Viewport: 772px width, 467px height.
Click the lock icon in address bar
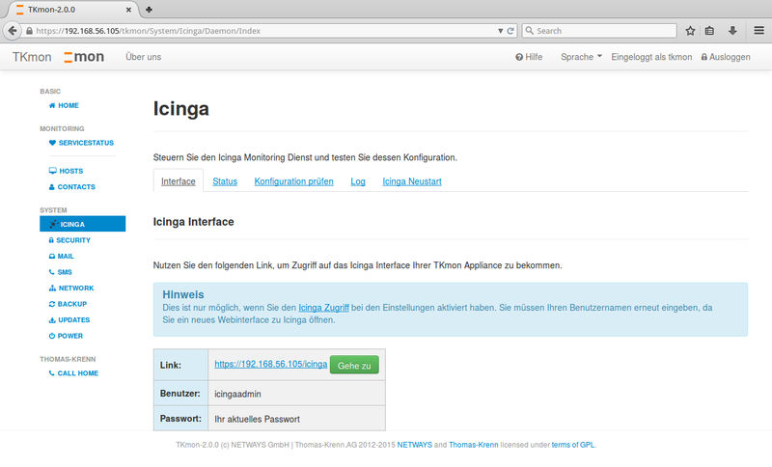[x=29, y=31]
